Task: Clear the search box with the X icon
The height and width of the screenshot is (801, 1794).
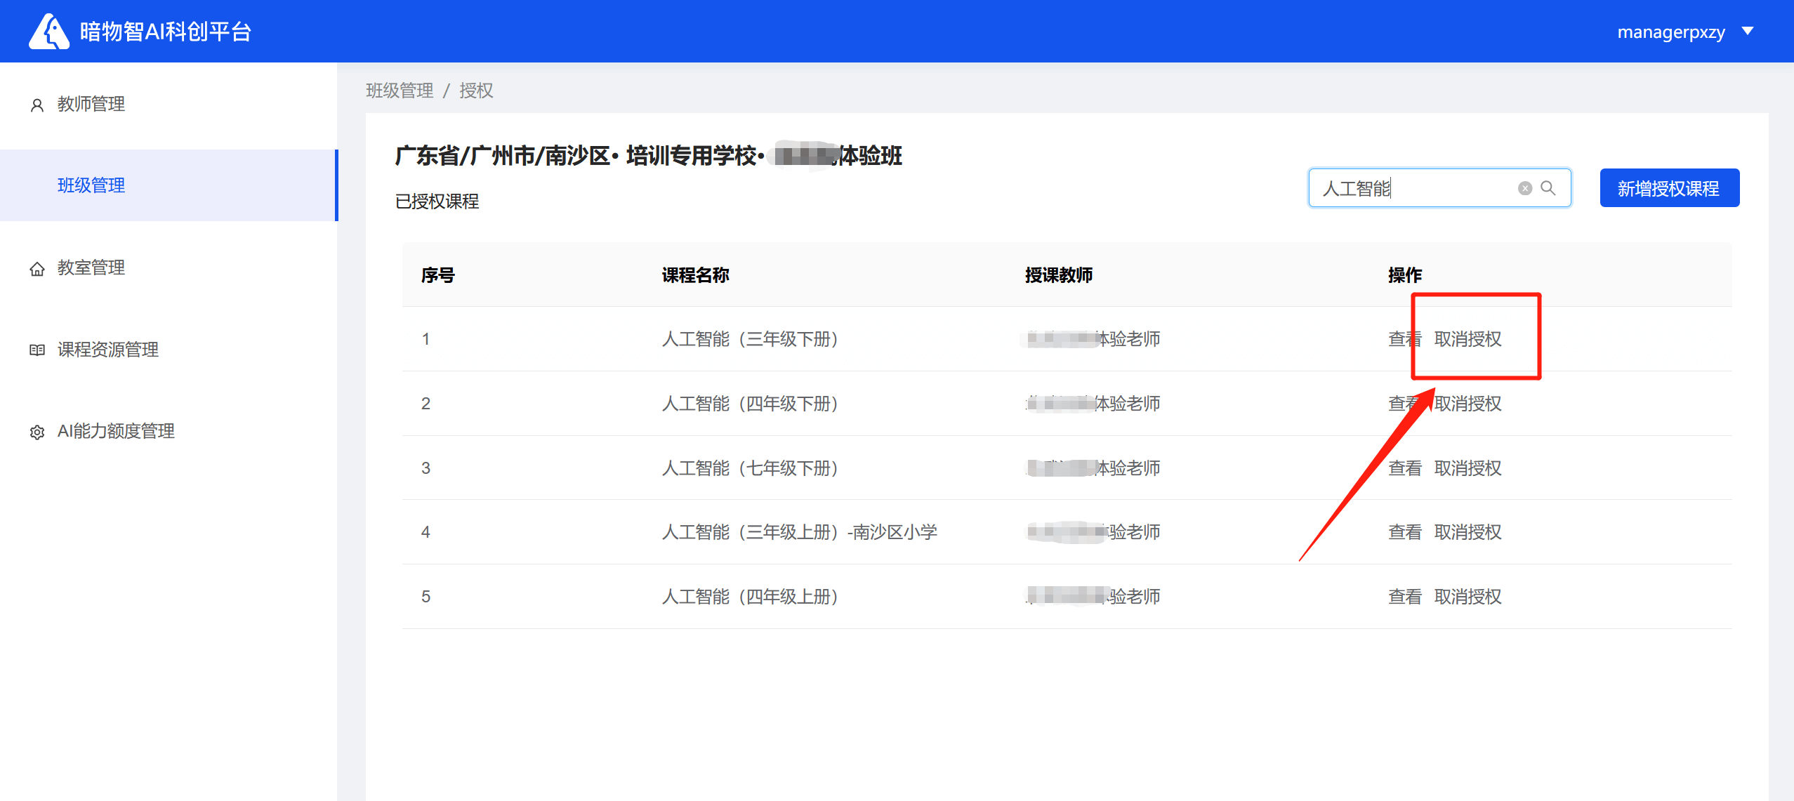Action: click(x=1524, y=188)
